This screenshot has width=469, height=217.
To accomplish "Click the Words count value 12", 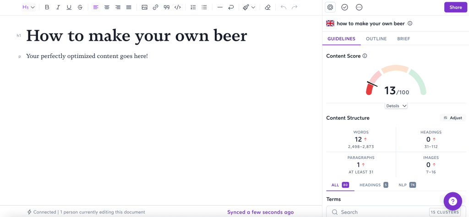I will (x=359, y=139).
